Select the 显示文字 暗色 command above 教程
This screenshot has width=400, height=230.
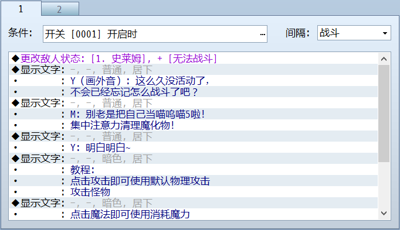[194, 159]
